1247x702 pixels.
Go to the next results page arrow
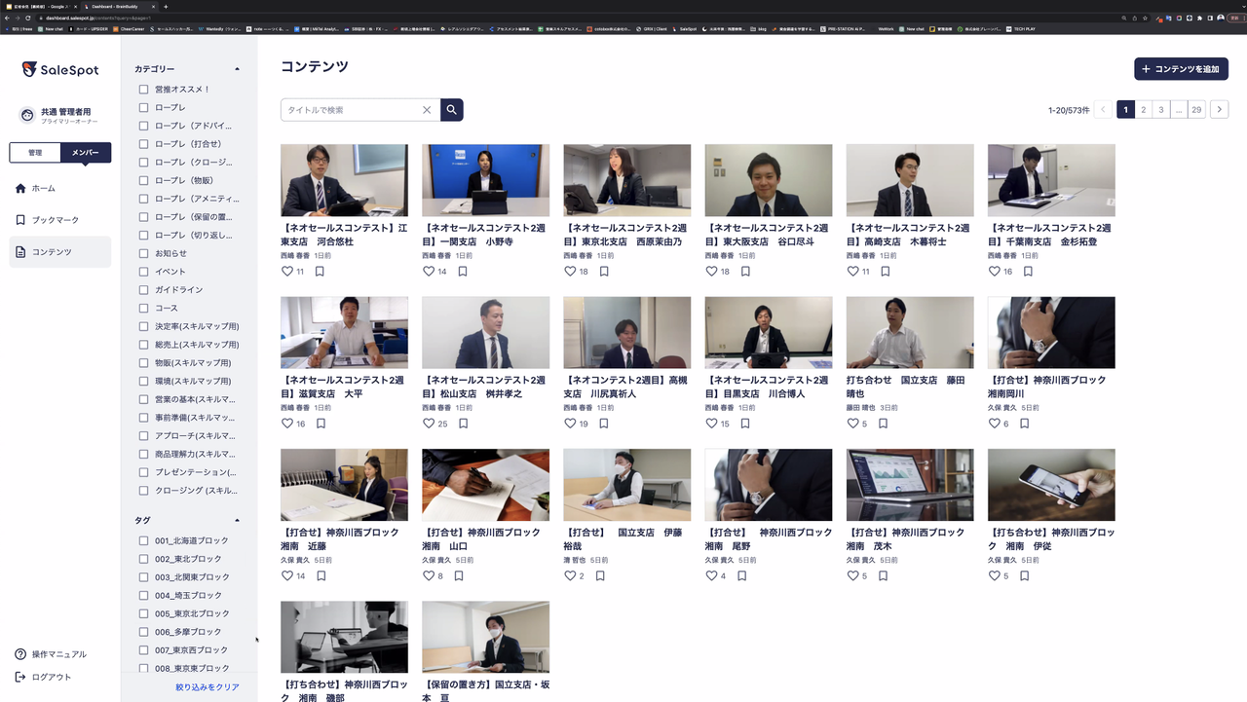coord(1219,110)
